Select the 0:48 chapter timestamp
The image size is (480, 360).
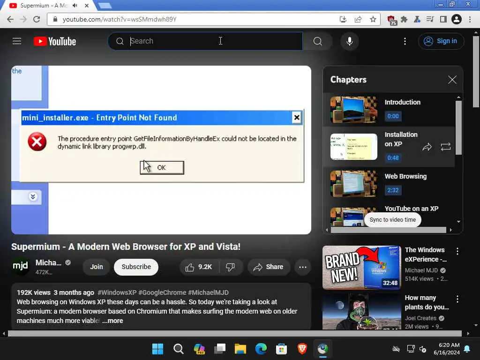(x=393, y=157)
